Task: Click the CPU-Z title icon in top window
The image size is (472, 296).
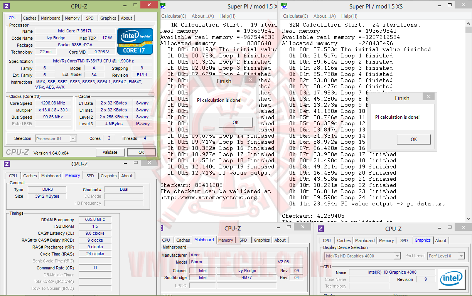Action: pos(7,6)
